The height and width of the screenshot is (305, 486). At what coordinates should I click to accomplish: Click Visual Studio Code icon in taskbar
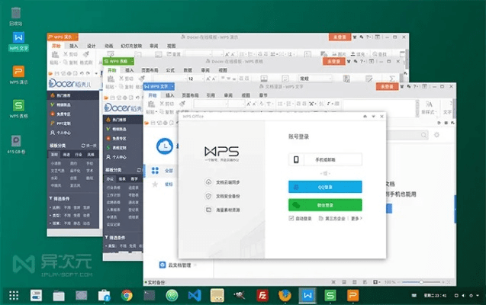point(194,294)
